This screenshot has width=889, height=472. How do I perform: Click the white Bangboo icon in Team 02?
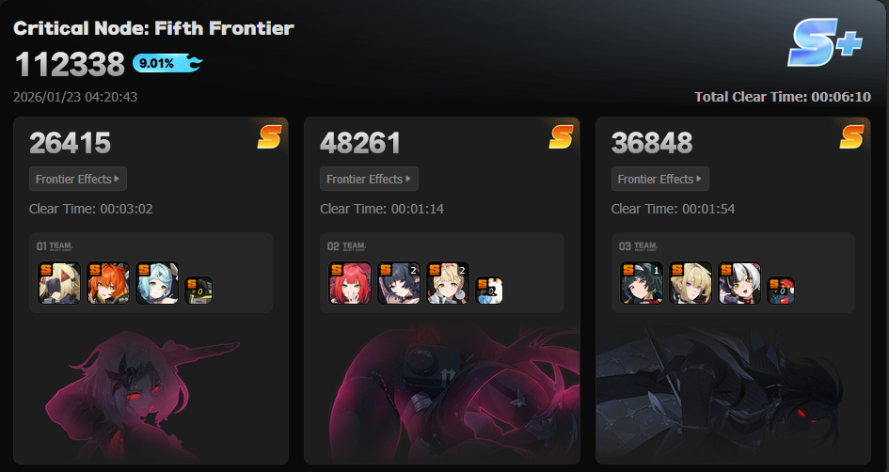click(489, 291)
